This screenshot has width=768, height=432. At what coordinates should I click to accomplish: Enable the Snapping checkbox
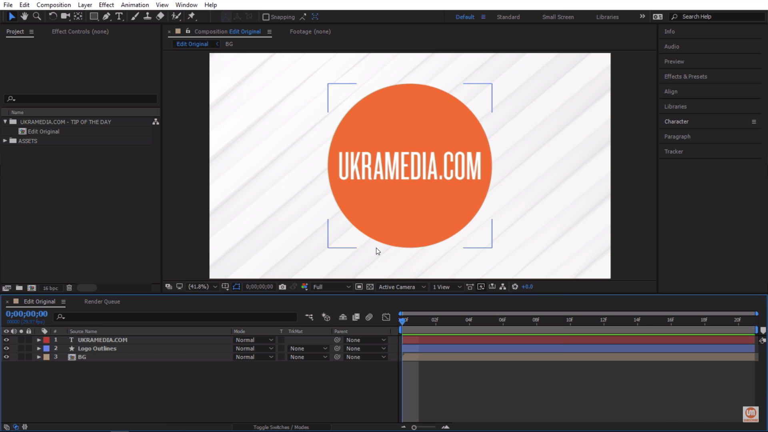coord(266,17)
